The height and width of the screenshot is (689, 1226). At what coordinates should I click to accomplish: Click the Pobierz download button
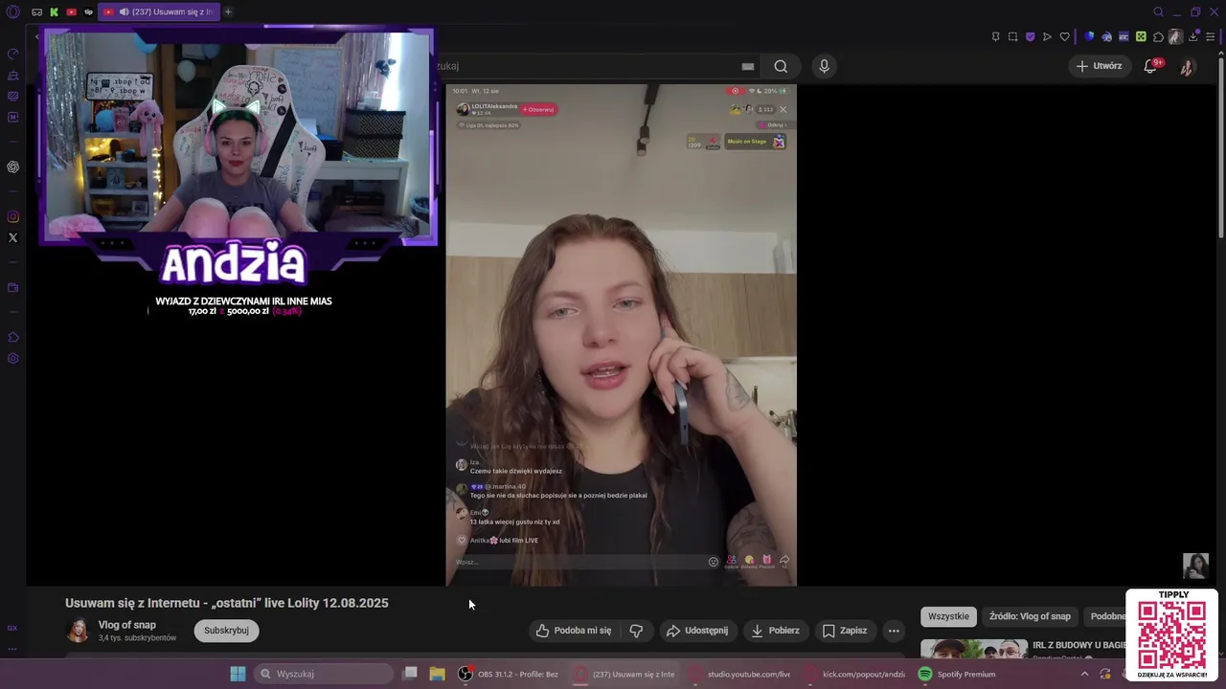point(775,631)
